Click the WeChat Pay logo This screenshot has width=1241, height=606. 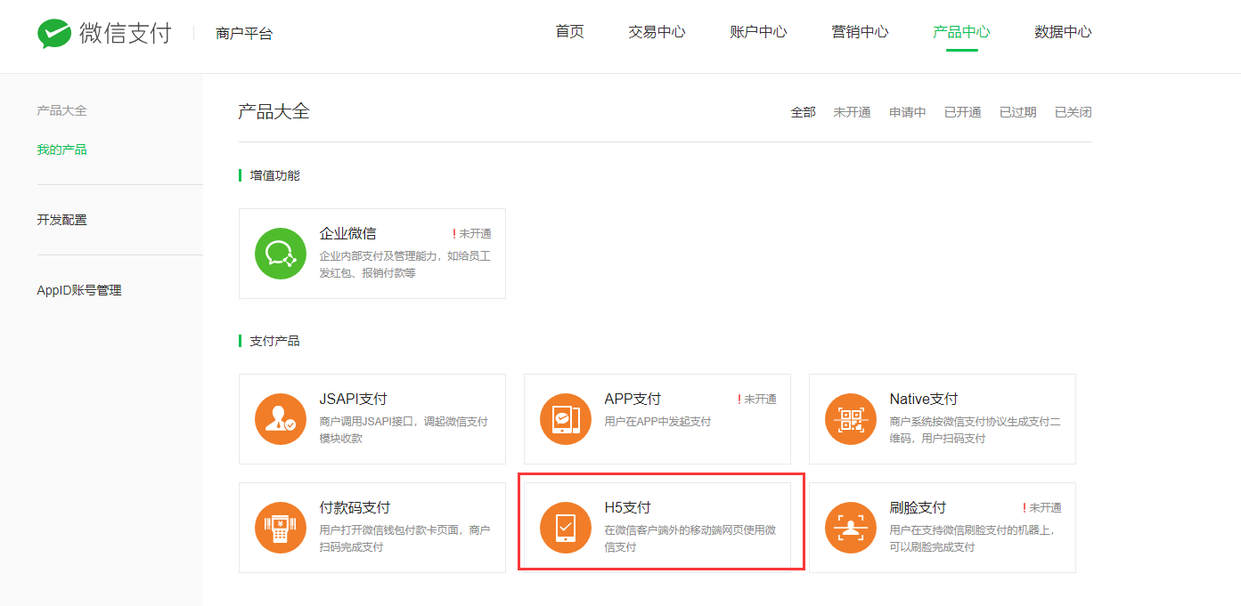(103, 34)
